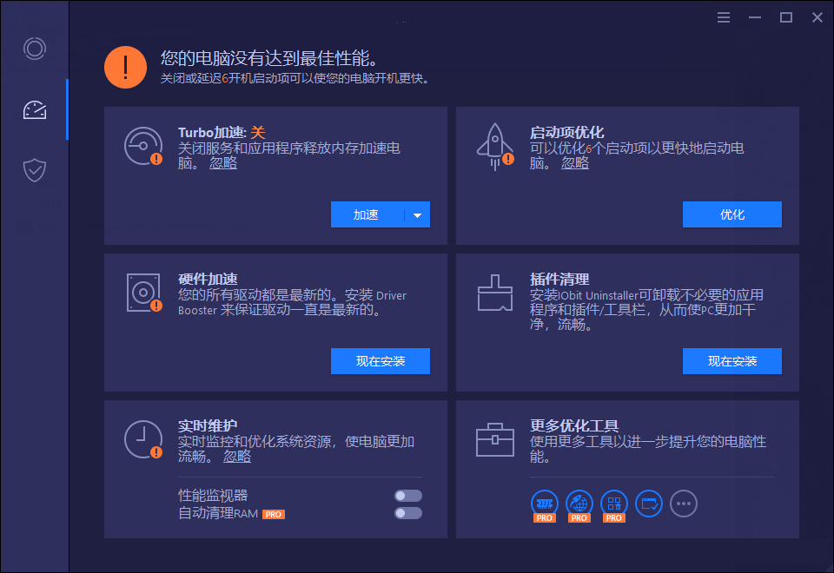The width and height of the screenshot is (834, 573).
Task: Click the toolbox icon for 更多优化工具
Action: 494,439
